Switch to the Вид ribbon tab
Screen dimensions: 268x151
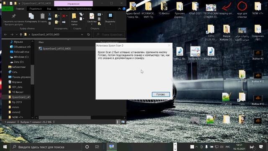49,9
